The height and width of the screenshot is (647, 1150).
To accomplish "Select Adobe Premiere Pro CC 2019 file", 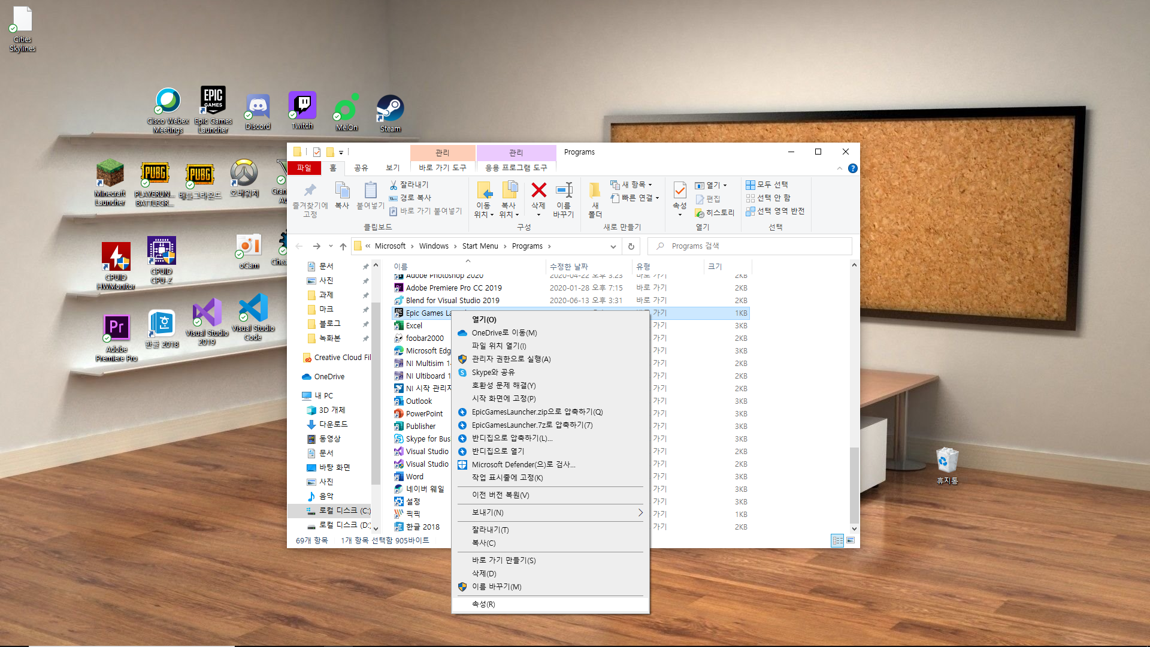I will click(x=453, y=288).
